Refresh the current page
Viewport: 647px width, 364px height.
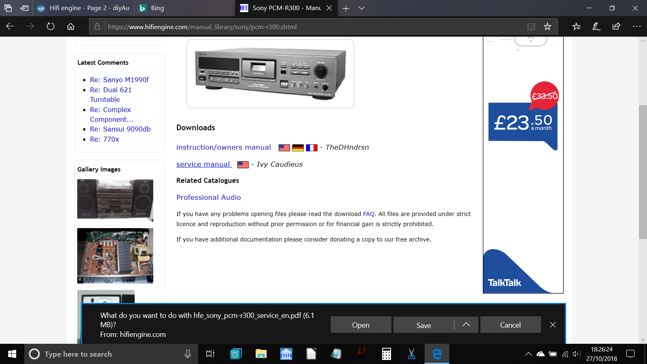[x=51, y=27]
